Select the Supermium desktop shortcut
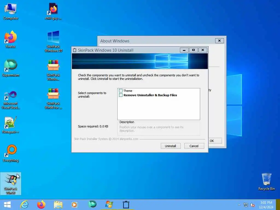 11,68
